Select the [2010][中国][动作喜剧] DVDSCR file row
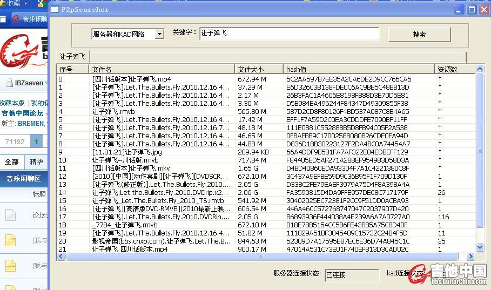The height and width of the screenshot is (290, 491). (x=160, y=176)
